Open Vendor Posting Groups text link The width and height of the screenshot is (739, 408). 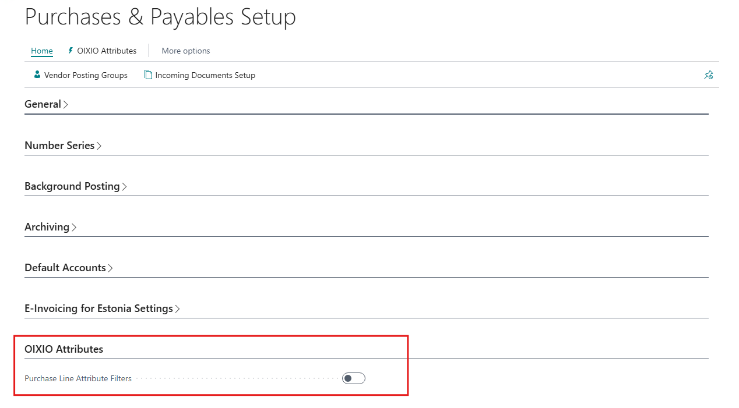pyautogui.click(x=86, y=75)
